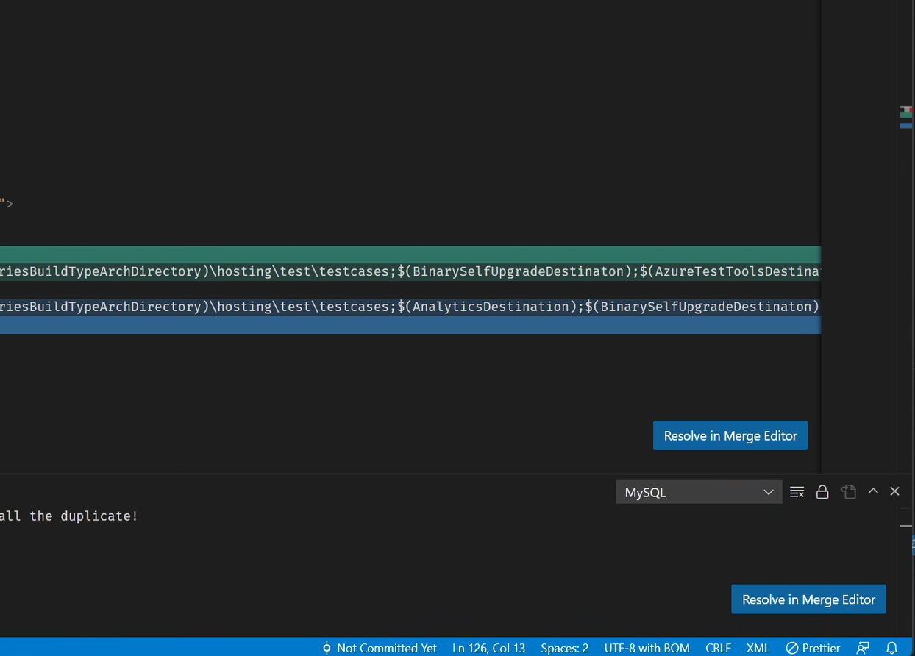Image resolution: width=915 pixels, height=656 pixels.
Task: Open the MySQL output channel dropdown
Action: (x=697, y=492)
